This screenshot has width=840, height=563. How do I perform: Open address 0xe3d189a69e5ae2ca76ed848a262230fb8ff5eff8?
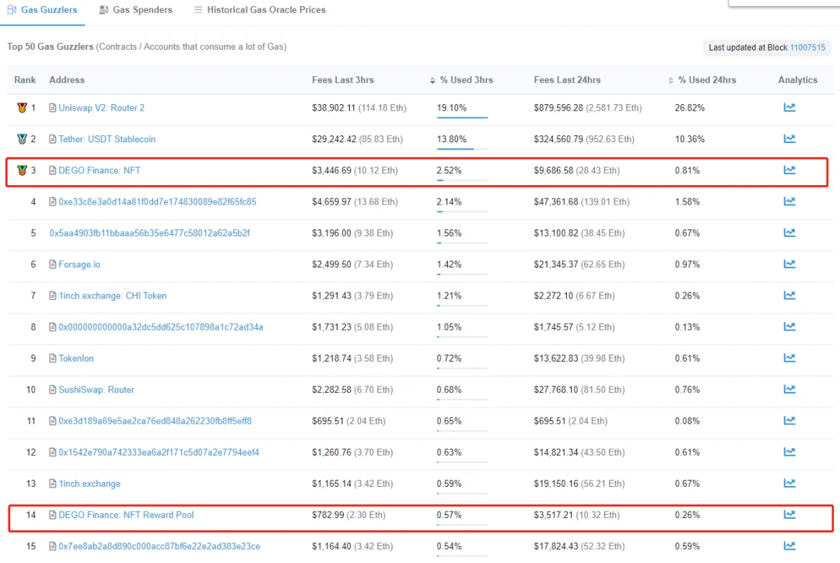coord(155,421)
